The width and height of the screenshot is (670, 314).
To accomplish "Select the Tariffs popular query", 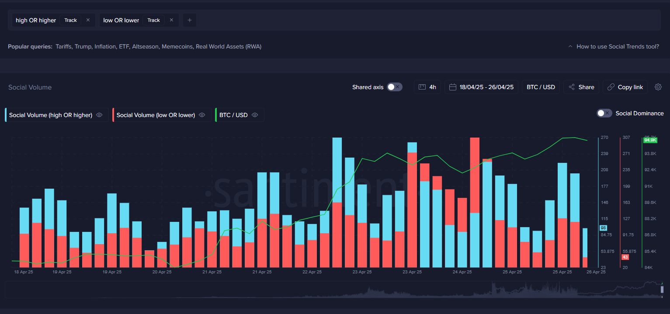I will click(x=63, y=46).
